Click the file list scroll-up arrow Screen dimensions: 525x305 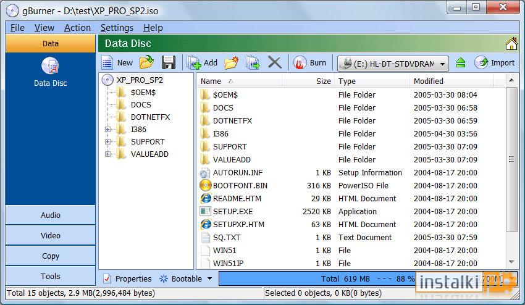pos(511,80)
